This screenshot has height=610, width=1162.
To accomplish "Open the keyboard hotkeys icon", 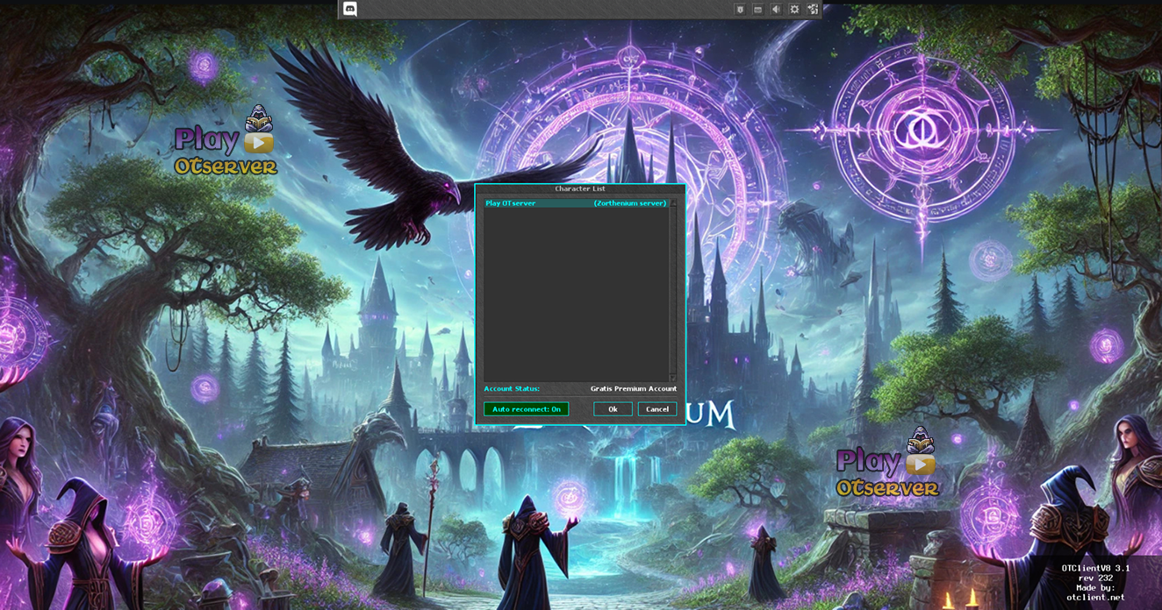I will [758, 10].
